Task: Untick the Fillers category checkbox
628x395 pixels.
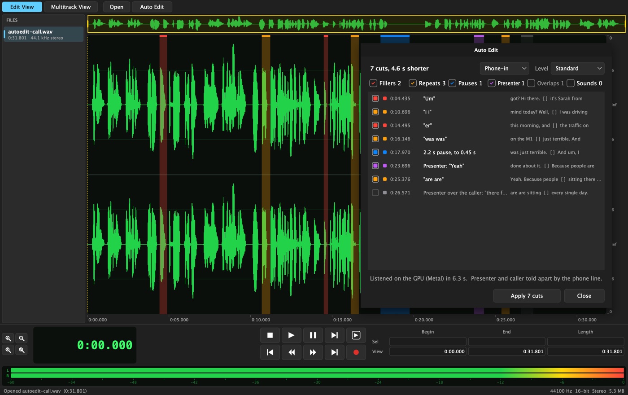Action: coord(373,83)
